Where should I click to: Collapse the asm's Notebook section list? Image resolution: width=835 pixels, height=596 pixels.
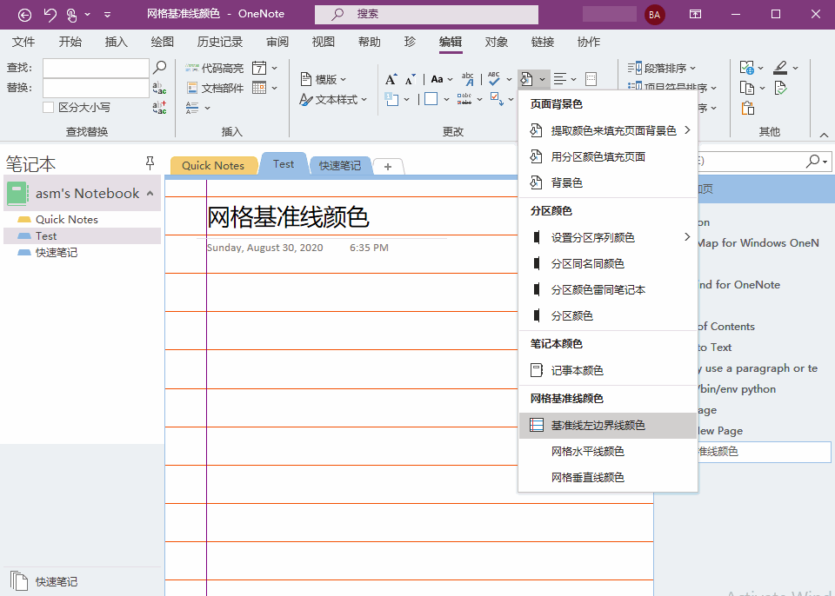tap(150, 193)
